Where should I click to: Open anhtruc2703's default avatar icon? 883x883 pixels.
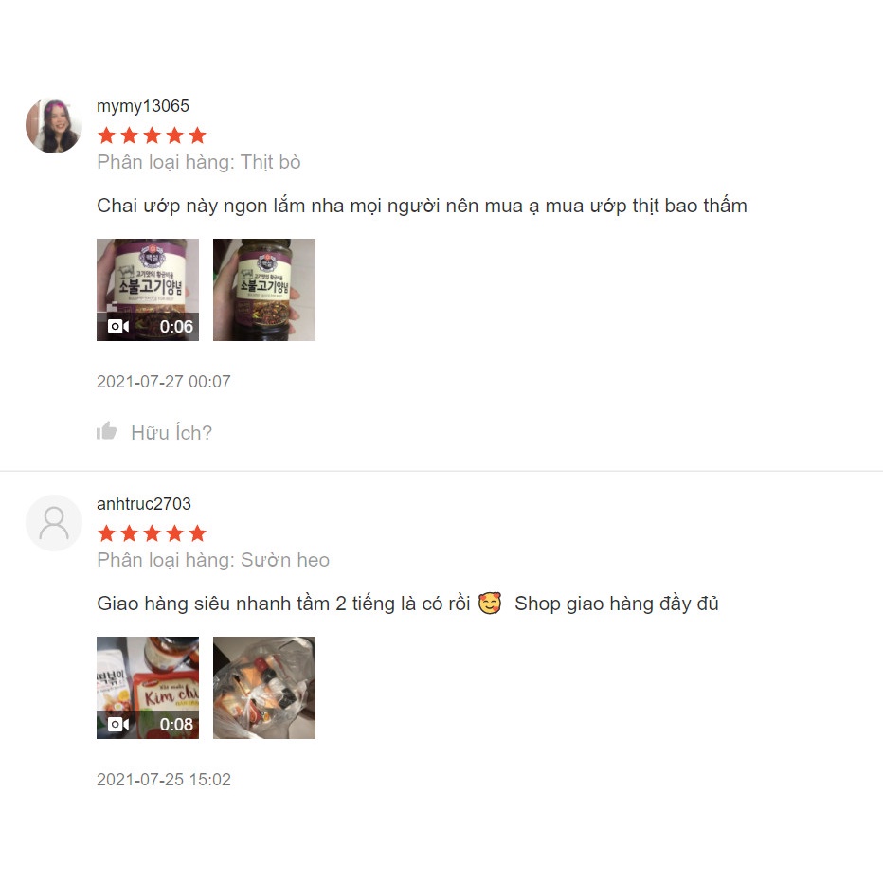[x=53, y=523]
